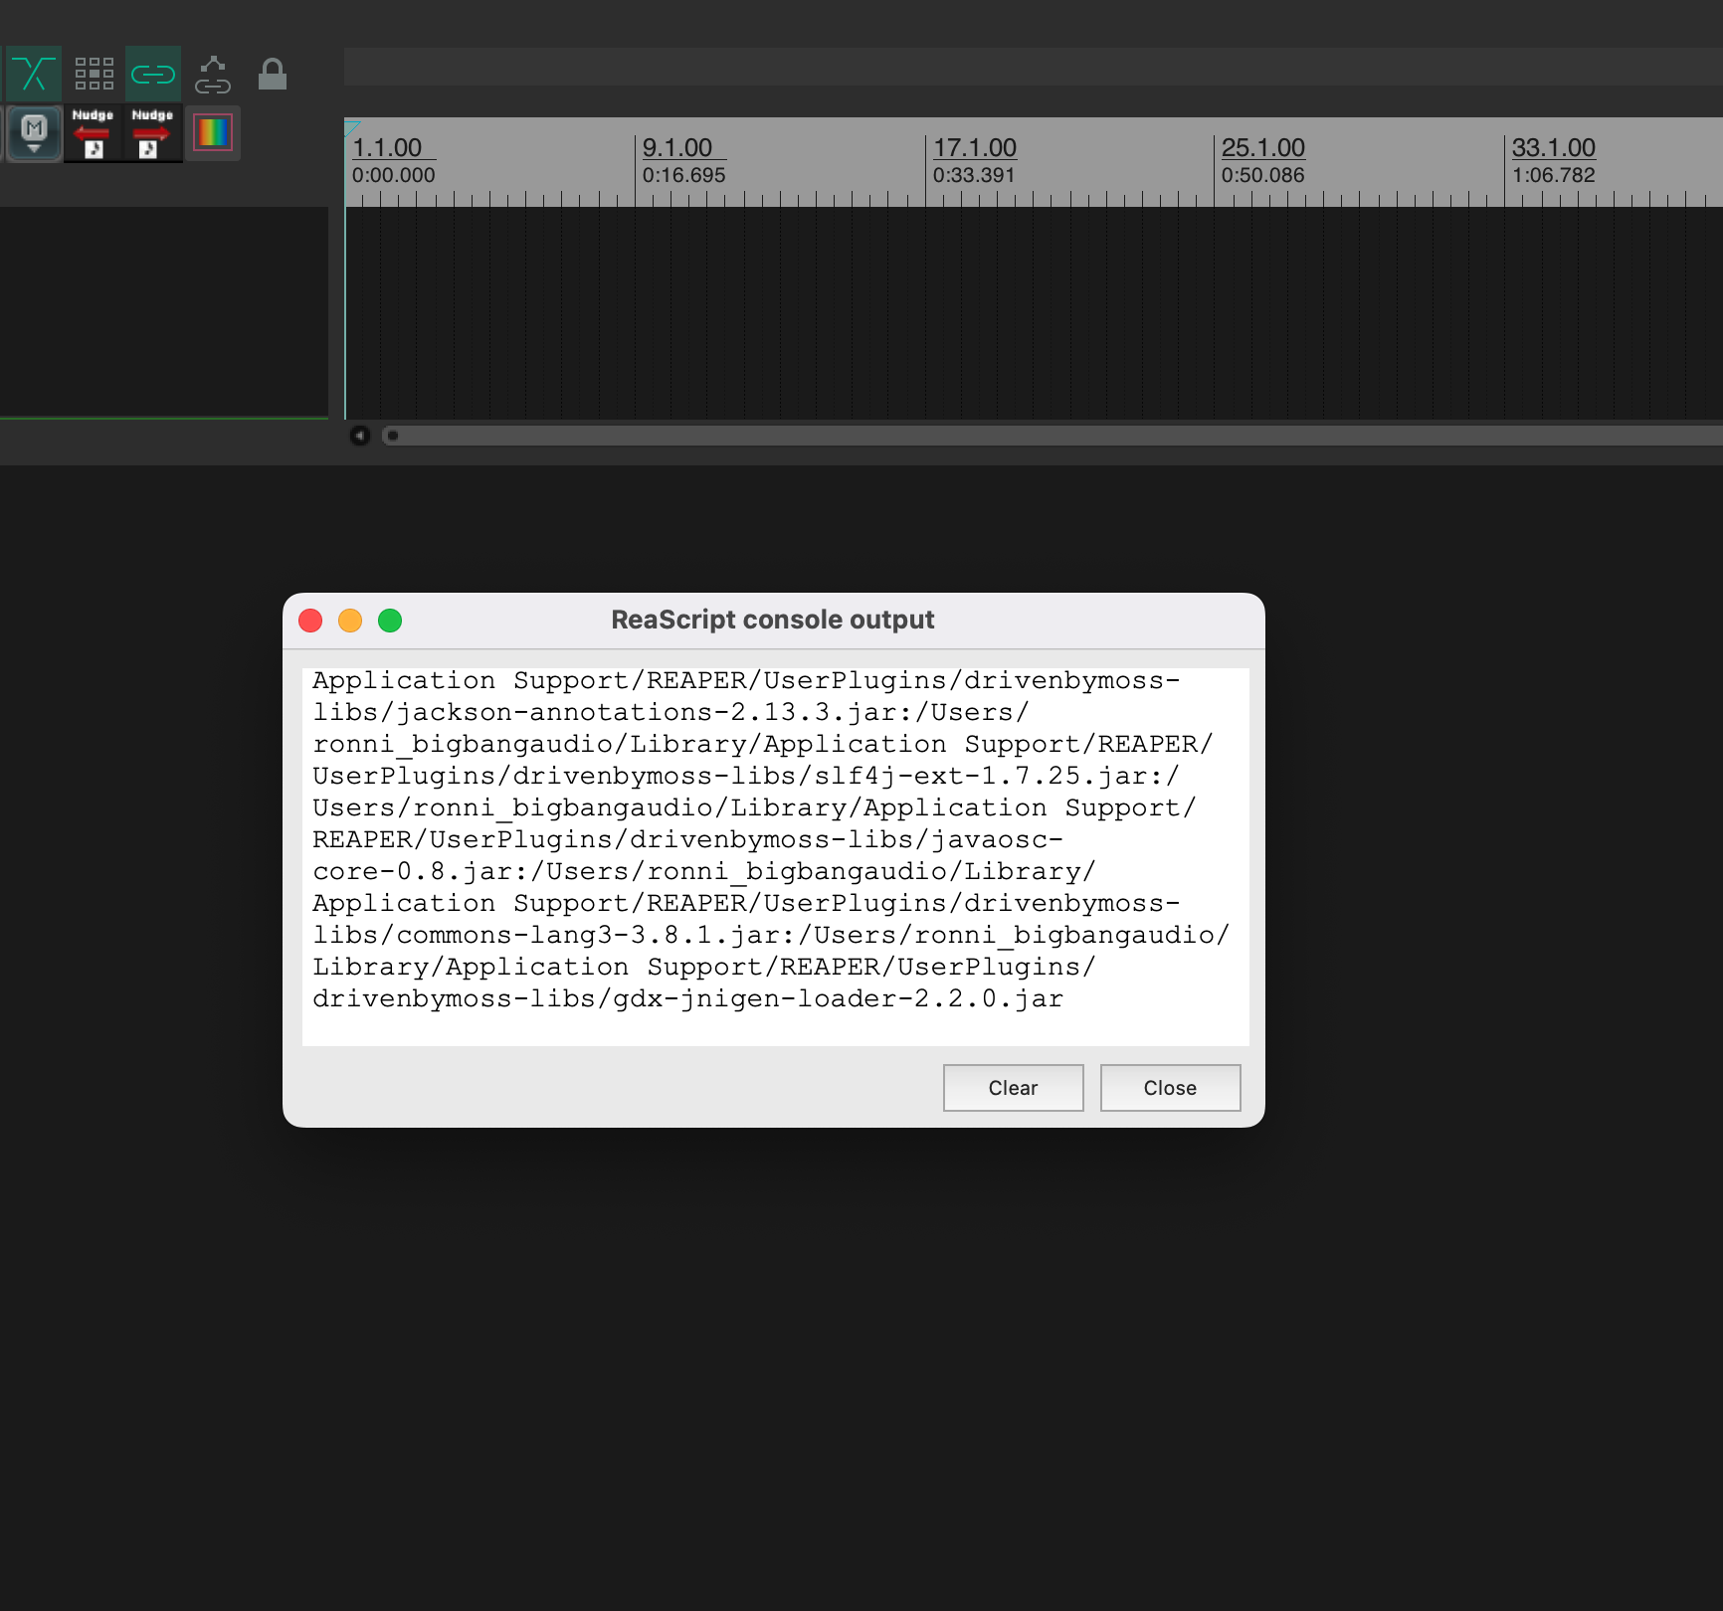The height and width of the screenshot is (1611, 1723).
Task: Toggle the lock icon in toolbar
Action: [273, 74]
